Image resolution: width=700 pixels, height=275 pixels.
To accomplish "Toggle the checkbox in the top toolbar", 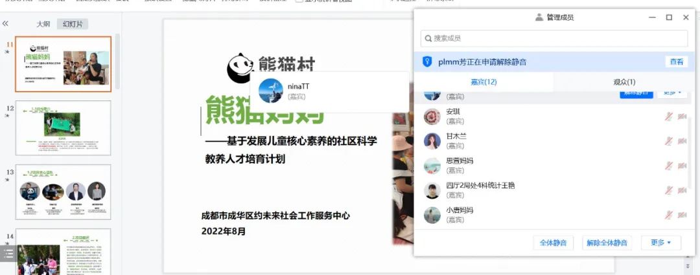I will pyautogui.click(x=299, y=1).
